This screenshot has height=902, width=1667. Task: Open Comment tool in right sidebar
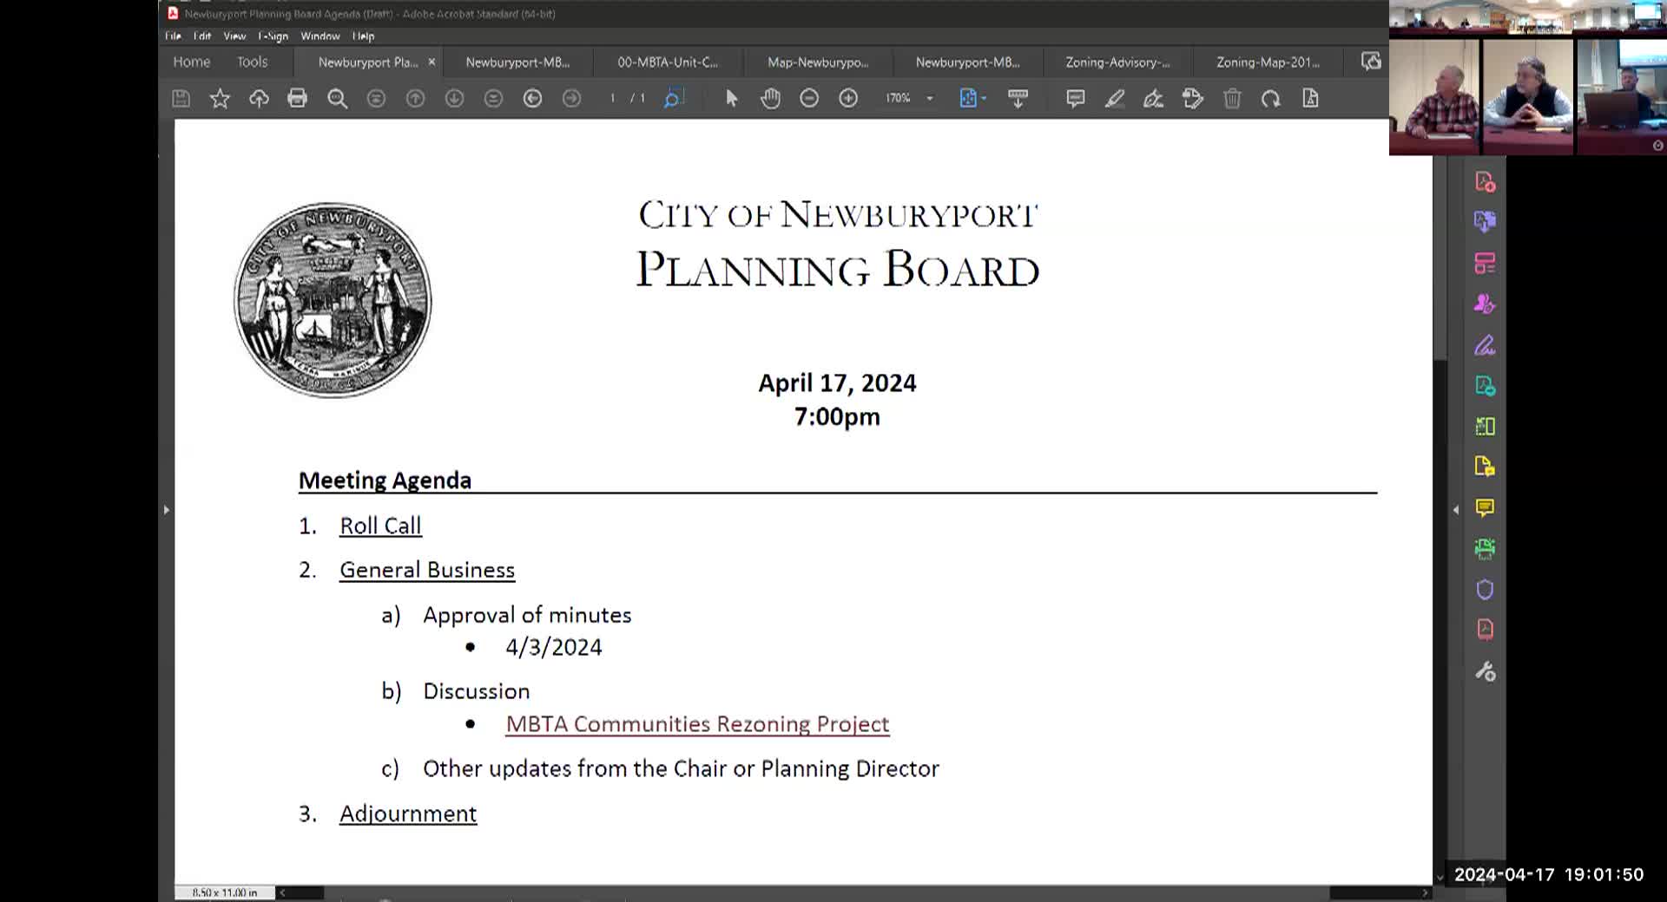1485,508
